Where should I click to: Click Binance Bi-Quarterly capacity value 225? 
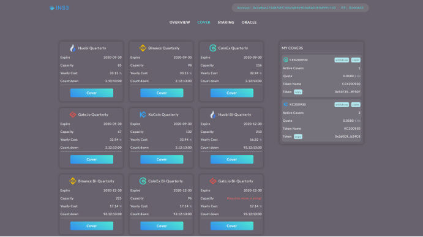(119, 198)
